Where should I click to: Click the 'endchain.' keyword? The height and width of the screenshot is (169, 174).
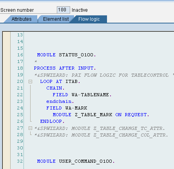(x=60, y=101)
